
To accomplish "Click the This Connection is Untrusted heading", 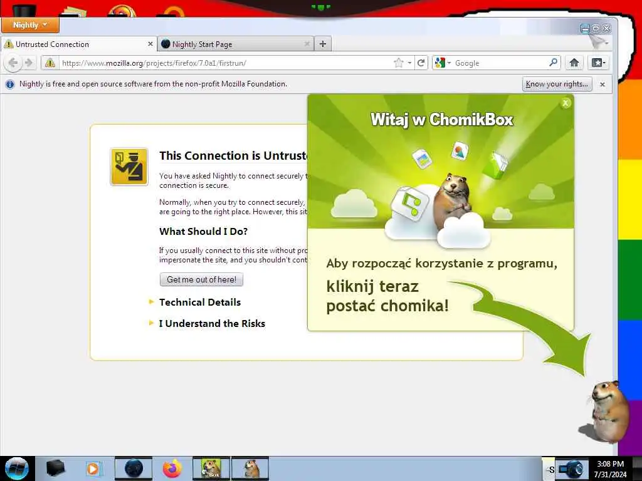I will pyautogui.click(x=233, y=156).
